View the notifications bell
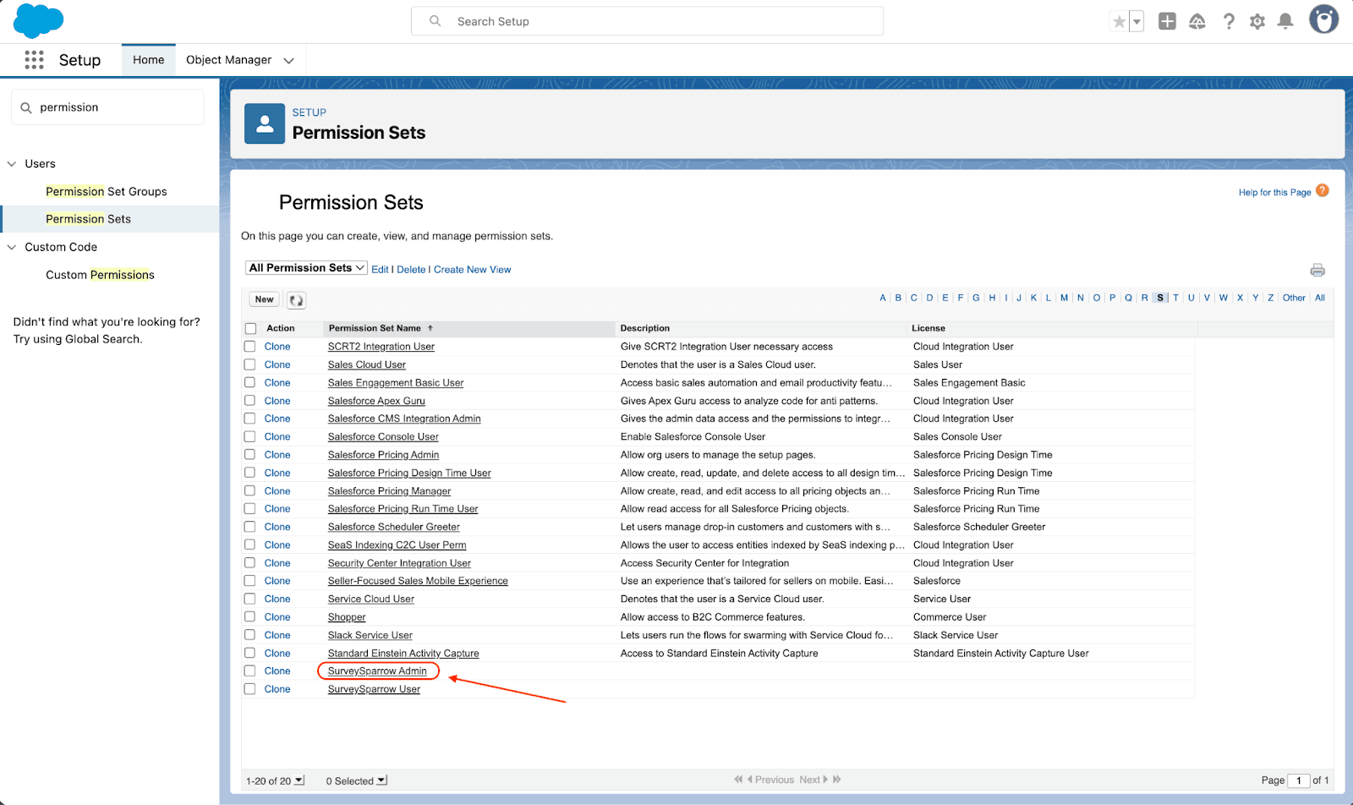 [1285, 22]
